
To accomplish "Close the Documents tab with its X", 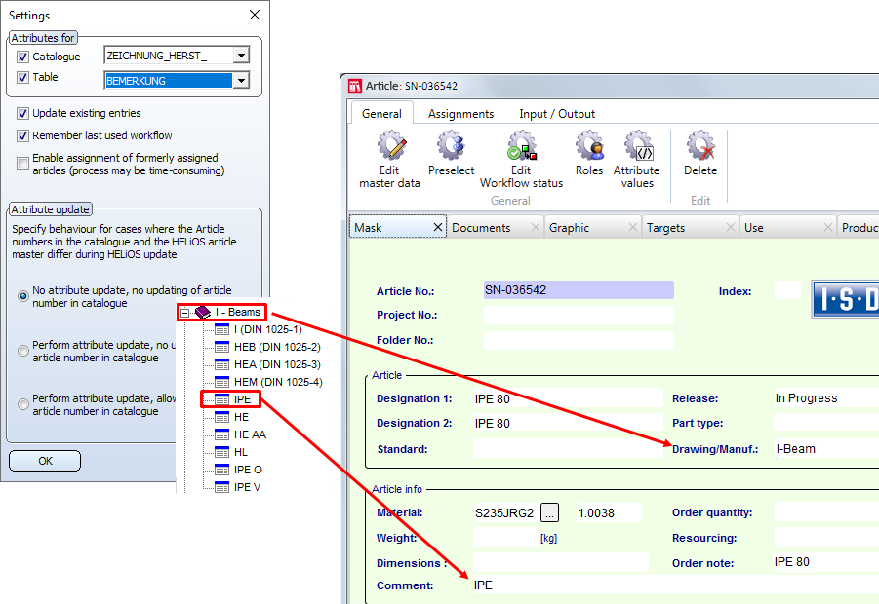I will click(536, 227).
